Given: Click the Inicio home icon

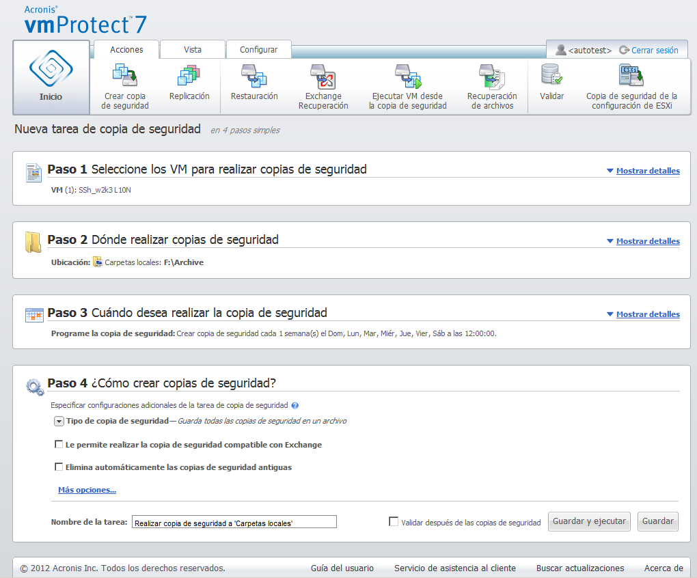Looking at the screenshot, I should [51, 70].
